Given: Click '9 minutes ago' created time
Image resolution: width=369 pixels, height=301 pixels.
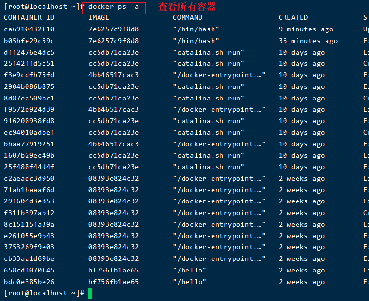Looking at the screenshot, I should [x=306, y=29].
